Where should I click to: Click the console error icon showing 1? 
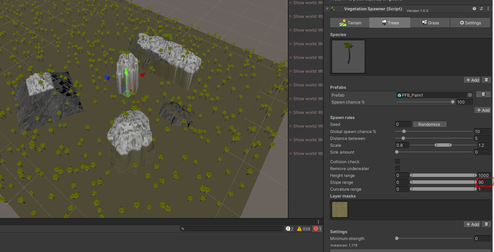316,229
